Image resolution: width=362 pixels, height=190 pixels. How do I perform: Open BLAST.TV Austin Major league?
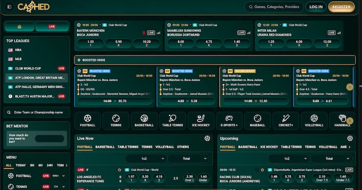[37, 96]
